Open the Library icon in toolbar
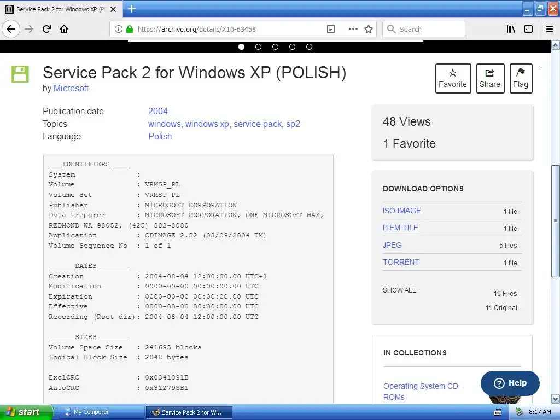The height and width of the screenshot is (420, 560). click(x=511, y=29)
